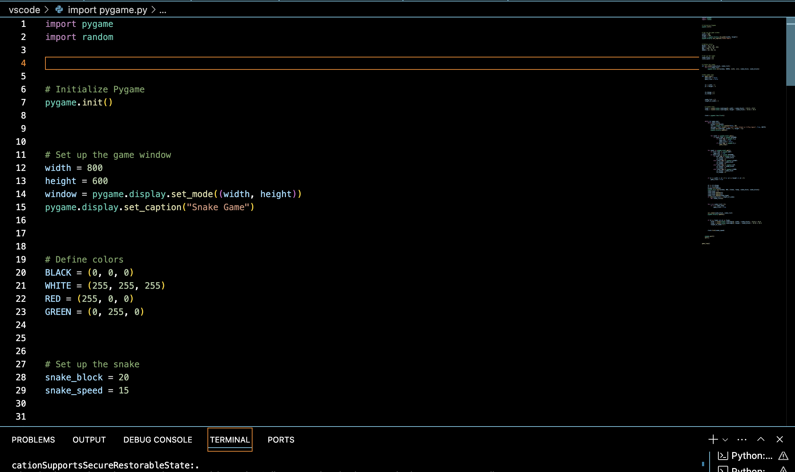The width and height of the screenshot is (795, 472).
Task: Click the "GREEN = (0, 255, 0)" line
Action: (x=94, y=312)
